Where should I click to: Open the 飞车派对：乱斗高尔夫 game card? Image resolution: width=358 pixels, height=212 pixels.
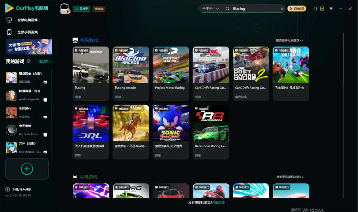tap(291, 73)
